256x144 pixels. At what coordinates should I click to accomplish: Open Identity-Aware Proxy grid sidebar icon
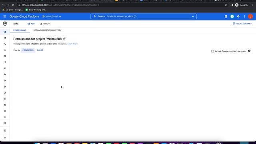[5, 99]
